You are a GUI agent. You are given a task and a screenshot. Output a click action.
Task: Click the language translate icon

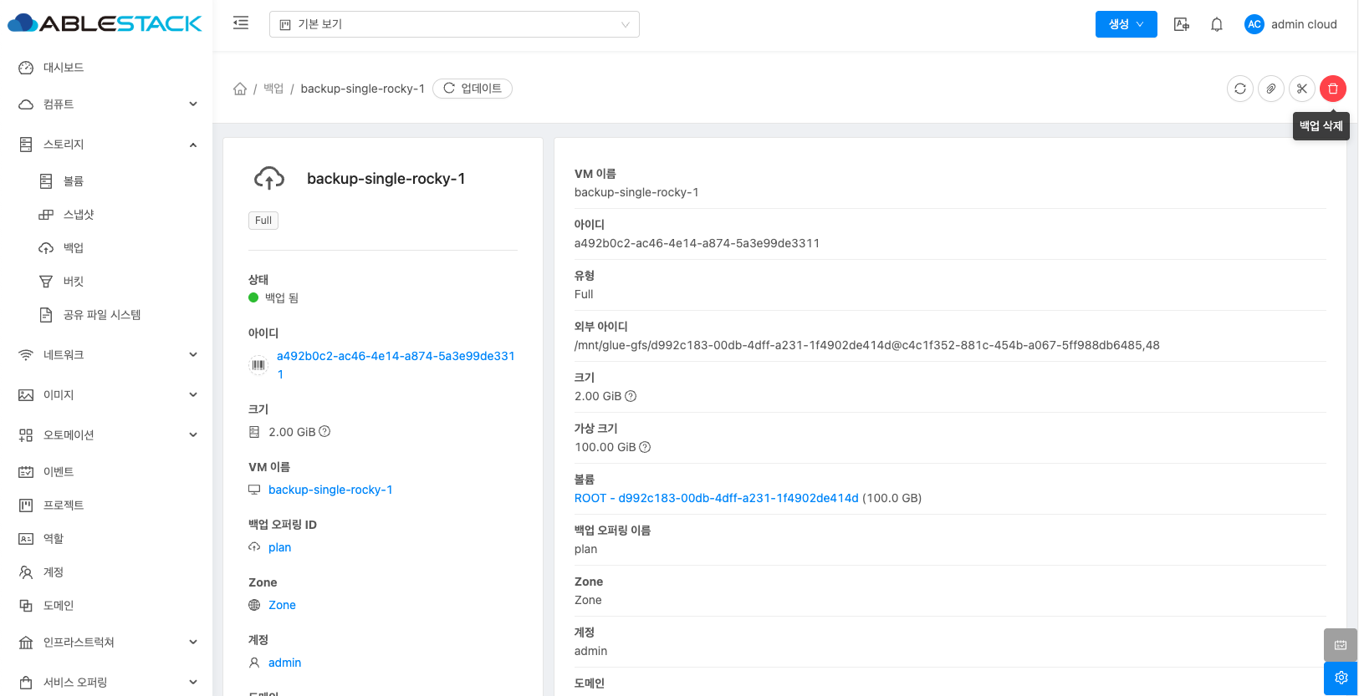click(1181, 24)
